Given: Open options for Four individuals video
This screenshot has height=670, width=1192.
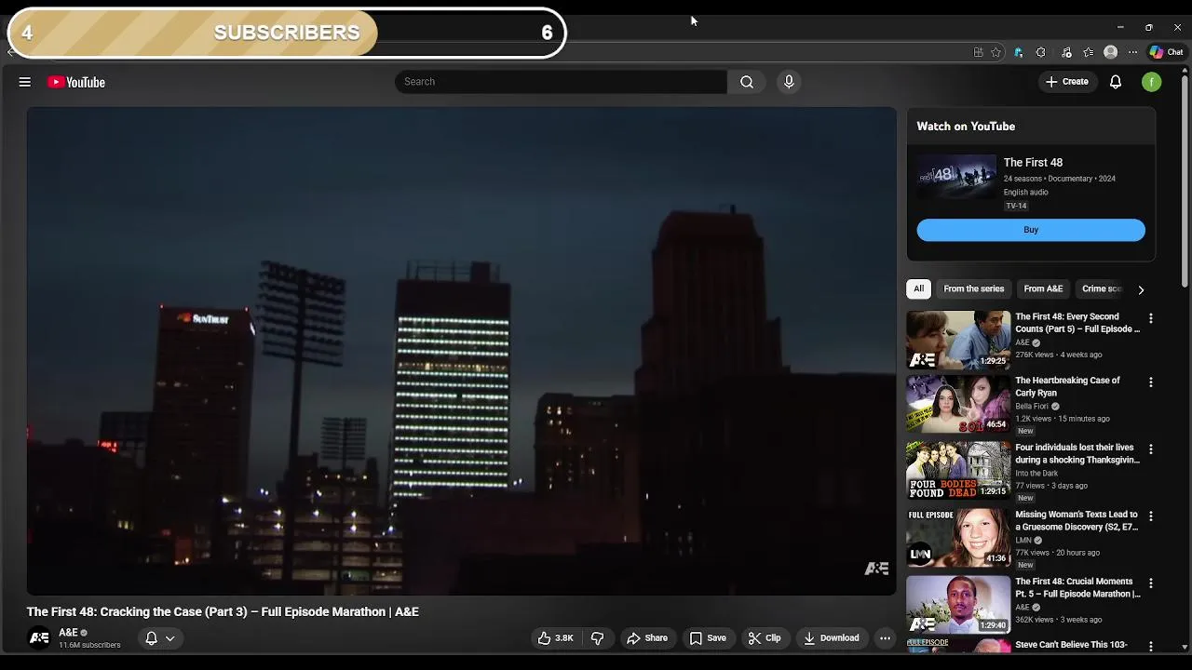Looking at the screenshot, I should [x=1151, y=449].
